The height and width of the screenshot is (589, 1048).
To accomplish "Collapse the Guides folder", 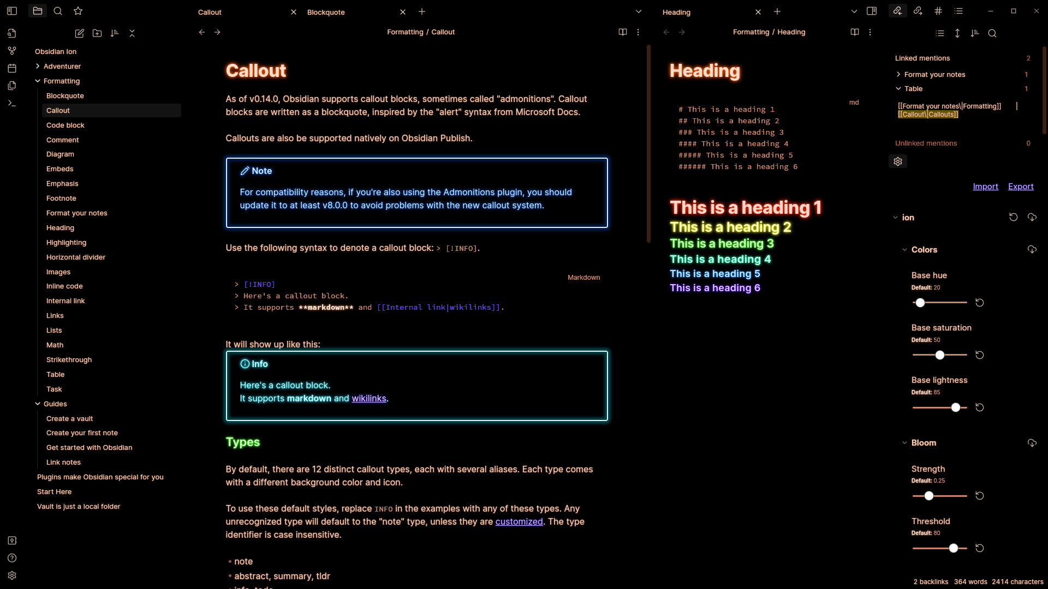I will (38, 404).
